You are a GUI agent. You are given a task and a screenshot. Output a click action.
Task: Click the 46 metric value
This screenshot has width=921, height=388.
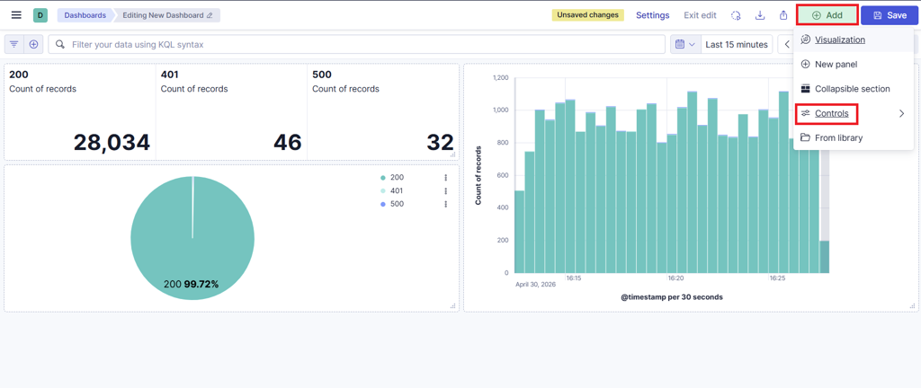point(287,143)
